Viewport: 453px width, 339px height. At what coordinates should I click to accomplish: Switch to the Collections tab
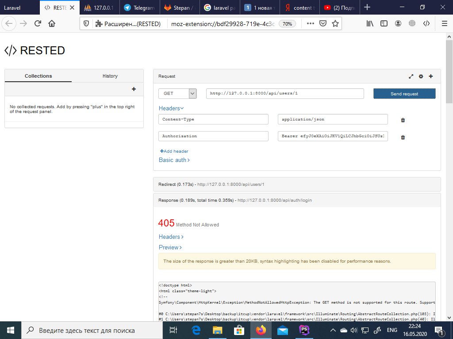click(38, 76)
